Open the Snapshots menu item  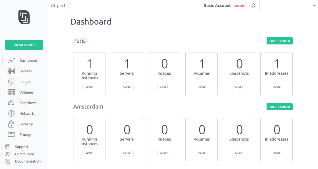coord(28,103)
